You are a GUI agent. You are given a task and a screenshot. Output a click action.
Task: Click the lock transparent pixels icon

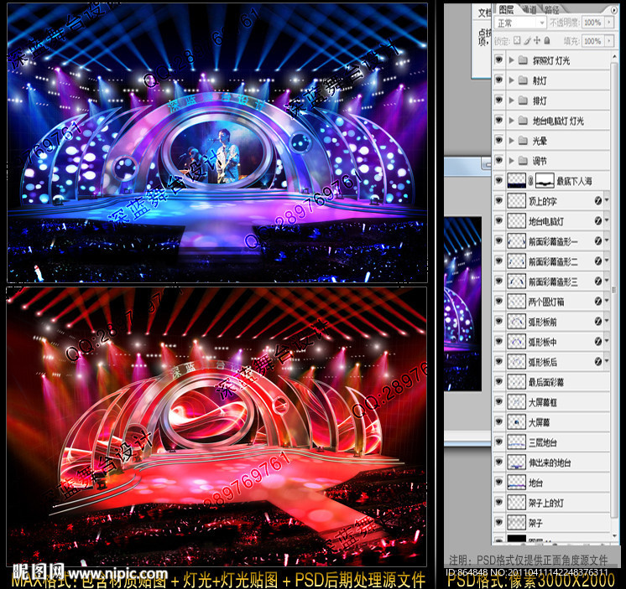519,40
